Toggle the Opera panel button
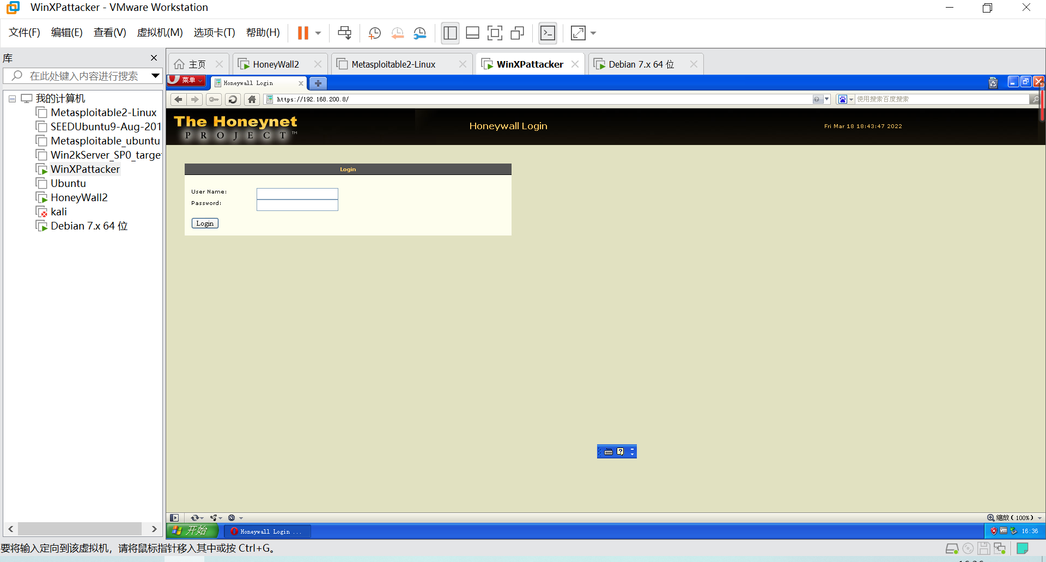The image size is (1046, 562). [x=174, y=518]
